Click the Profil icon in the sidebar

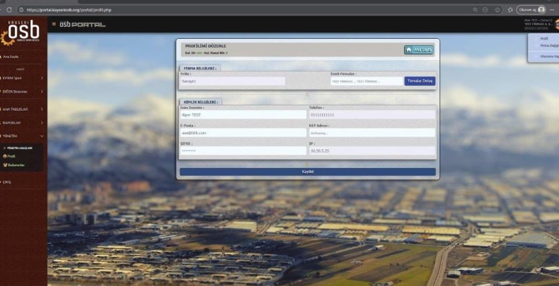5,156
